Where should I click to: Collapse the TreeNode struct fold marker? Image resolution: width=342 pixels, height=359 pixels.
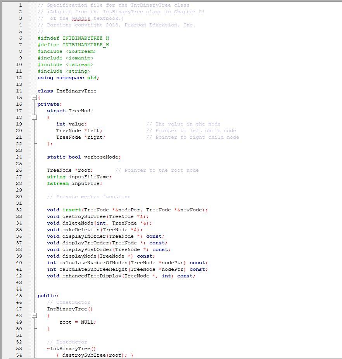coord(34,117)
